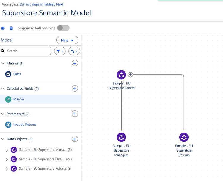Add a new calculated field with plus

(x=75, y=89)
